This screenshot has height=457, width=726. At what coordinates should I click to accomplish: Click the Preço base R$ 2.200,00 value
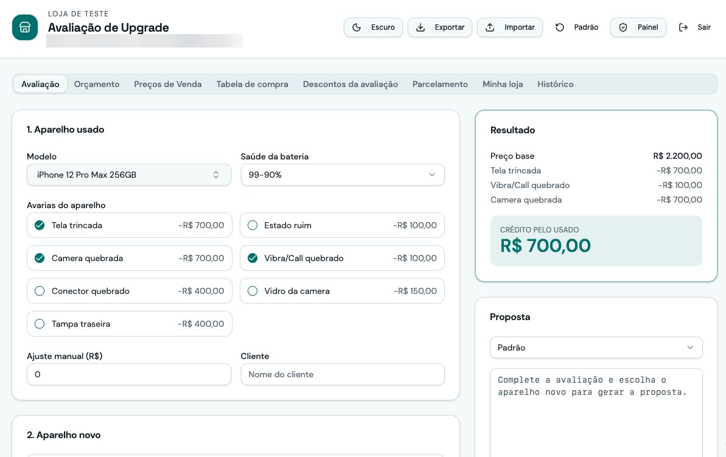[677, 156]
